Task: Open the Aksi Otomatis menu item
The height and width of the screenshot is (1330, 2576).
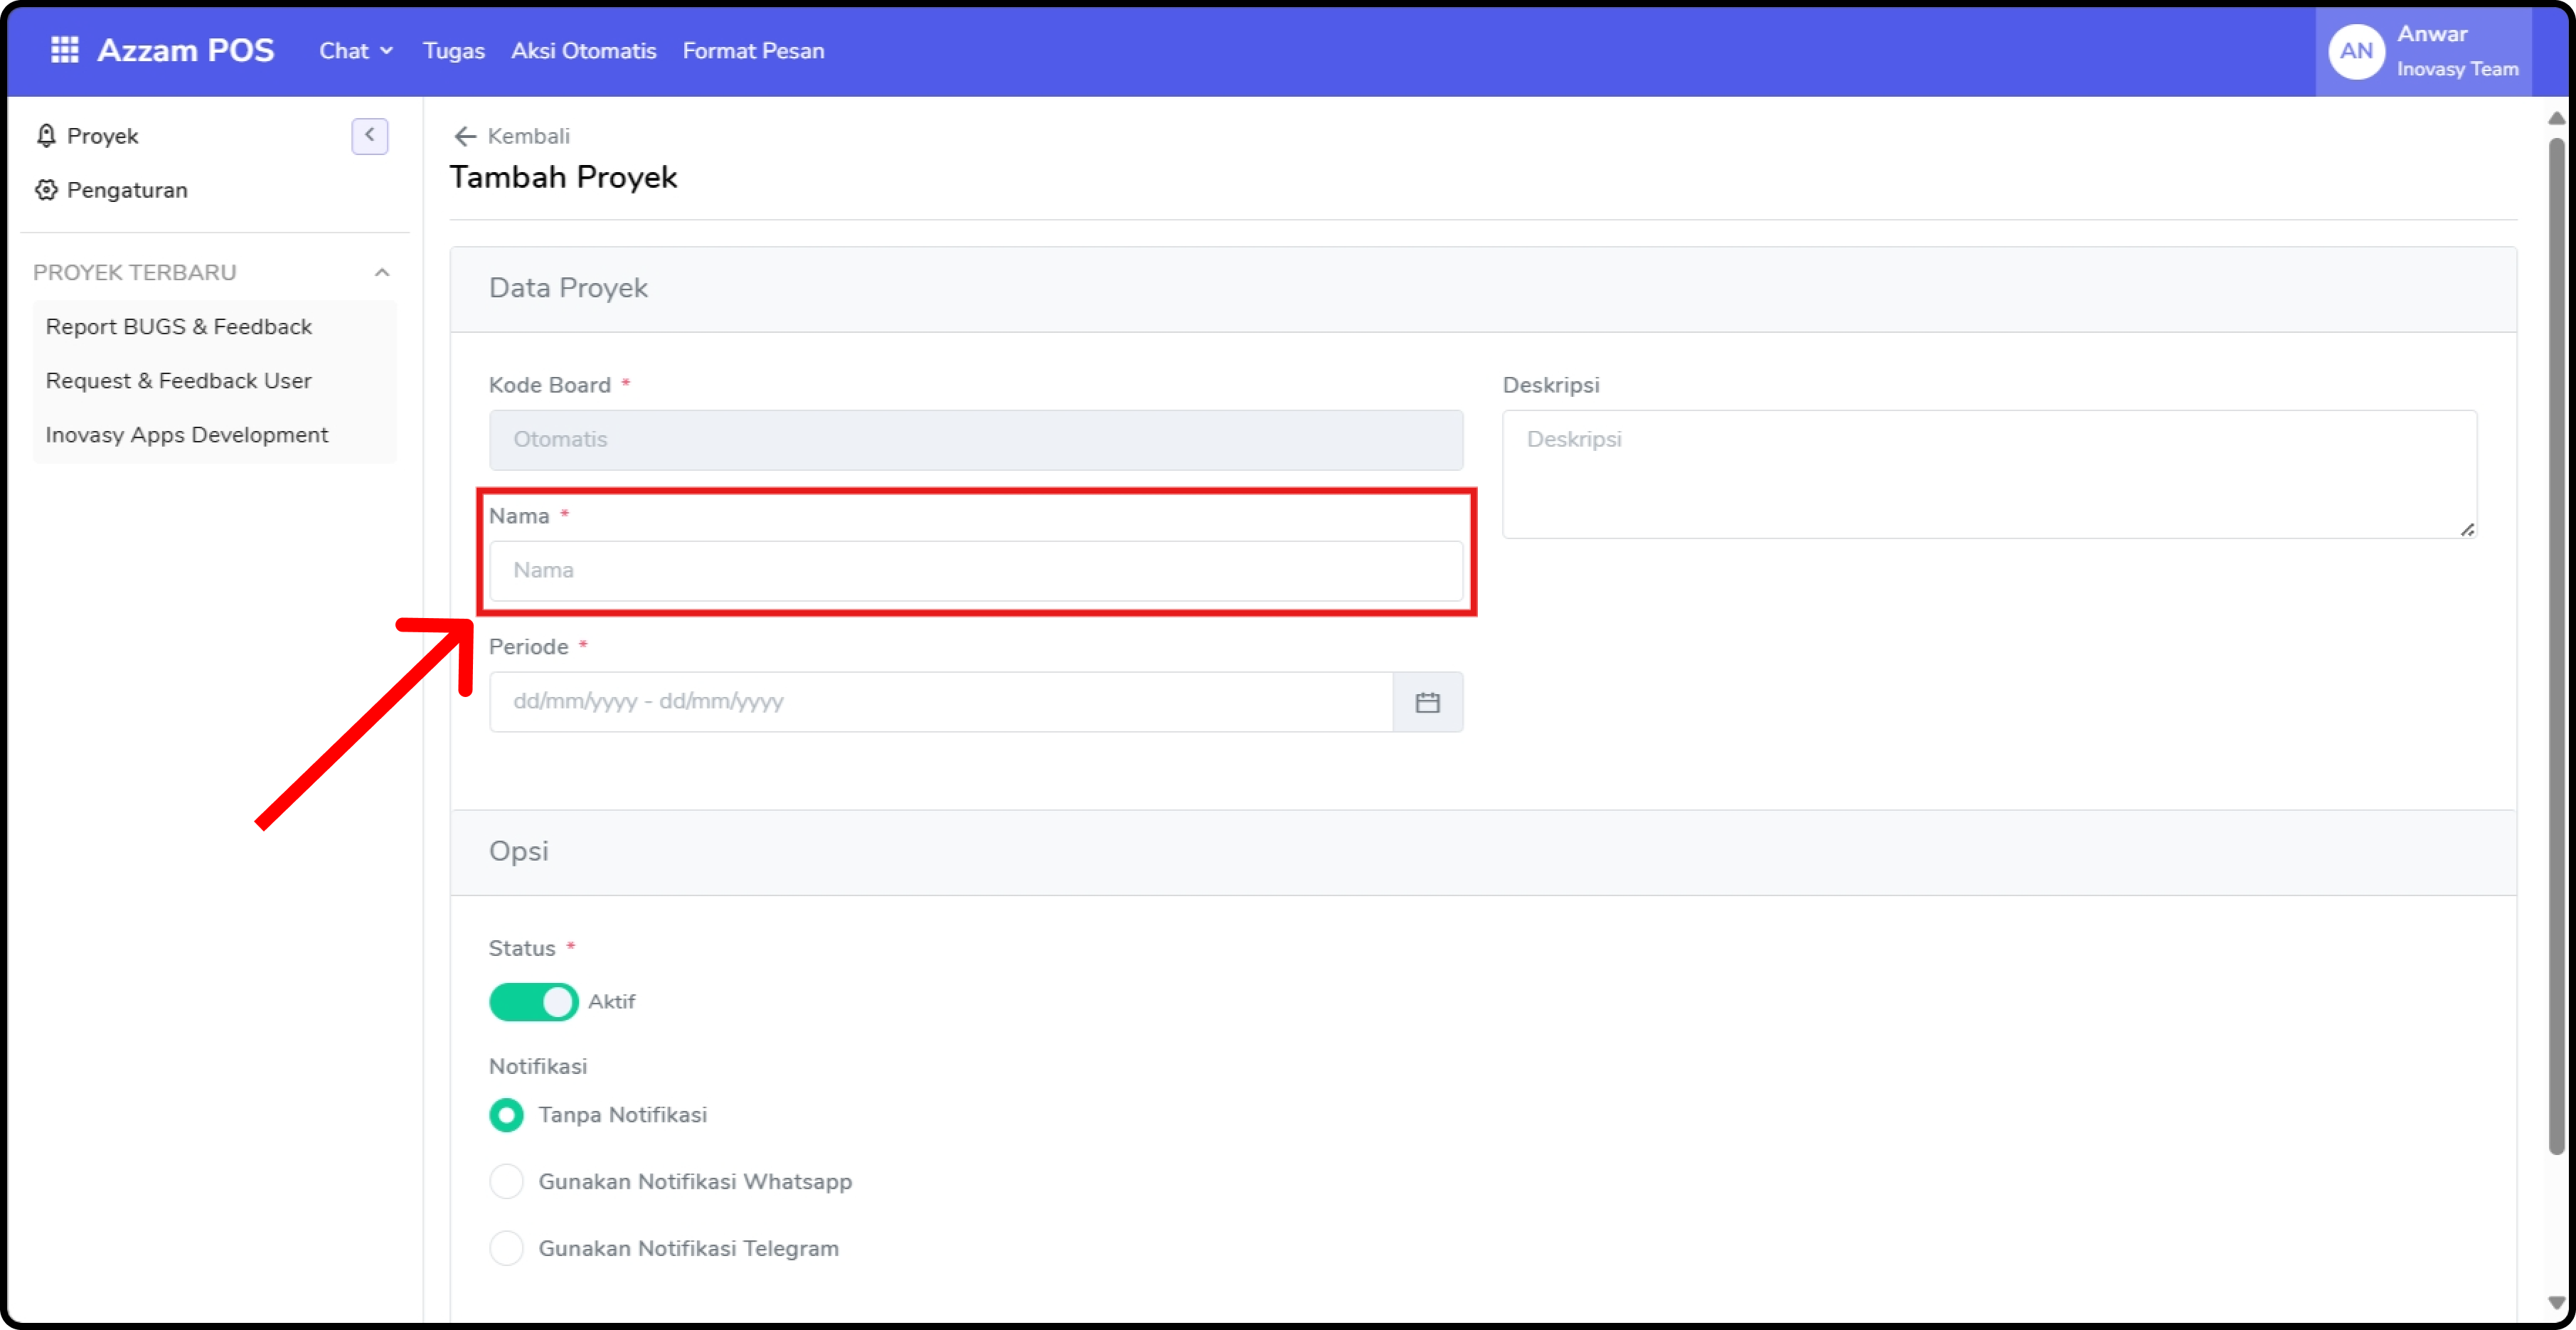Action: [583, 51]
